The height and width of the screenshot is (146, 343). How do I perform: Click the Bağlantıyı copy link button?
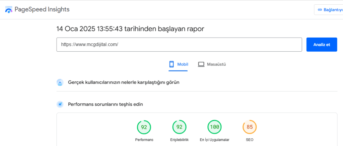click(x=328, y=10)
